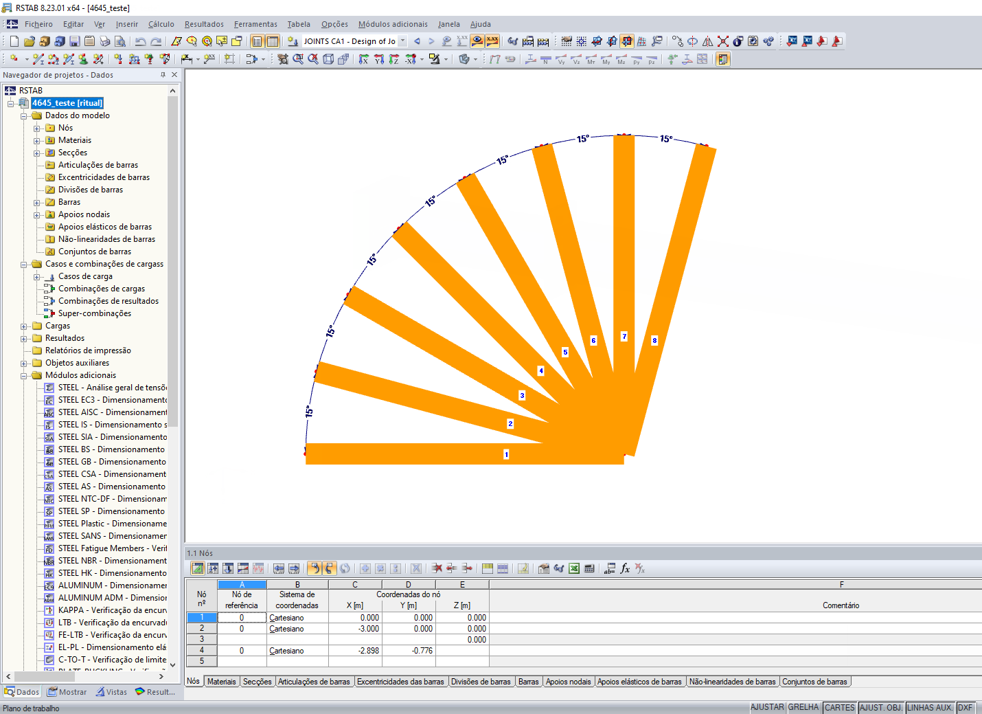Expand the Materiais tree node
The height and width of the screenshot is (714, 982).
click(x=37, y=141)
